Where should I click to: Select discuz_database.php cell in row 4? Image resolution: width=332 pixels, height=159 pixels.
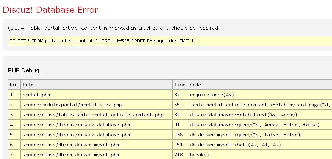coord(97,125)
